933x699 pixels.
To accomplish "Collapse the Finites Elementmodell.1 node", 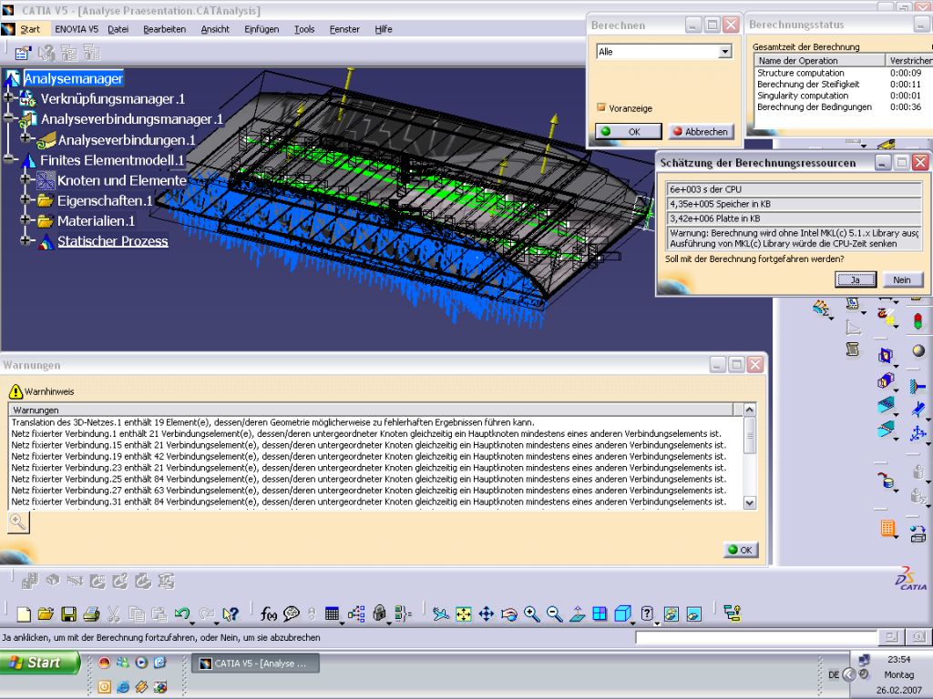I will tap(7, 158).
